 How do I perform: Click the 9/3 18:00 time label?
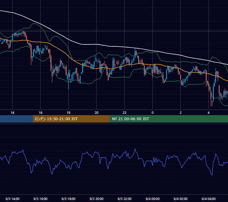pyautogui.click(x=68, y=199)
